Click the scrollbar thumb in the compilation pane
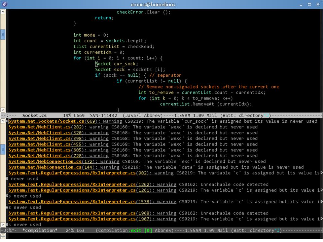The image size is (323, 242). pos(3,149)
